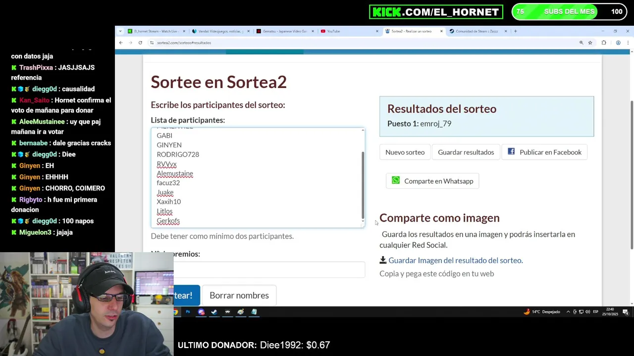Viewport: 634px width, 356px height.
Task: Open the browser profile icon
Action: [618, 43]
